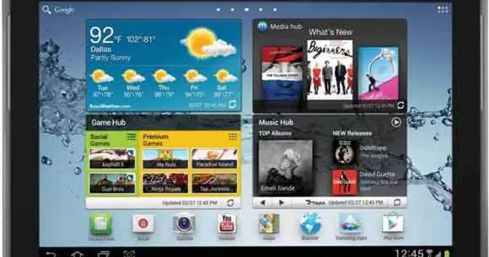The image size is (489, 257).
Task: Tap the Back navigation button
Action: [x=52, y=254]
